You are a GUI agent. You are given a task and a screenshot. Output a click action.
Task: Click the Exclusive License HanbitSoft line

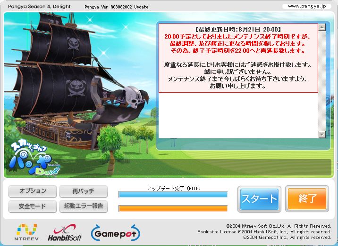pyautogui.click(x=264, y=232)
